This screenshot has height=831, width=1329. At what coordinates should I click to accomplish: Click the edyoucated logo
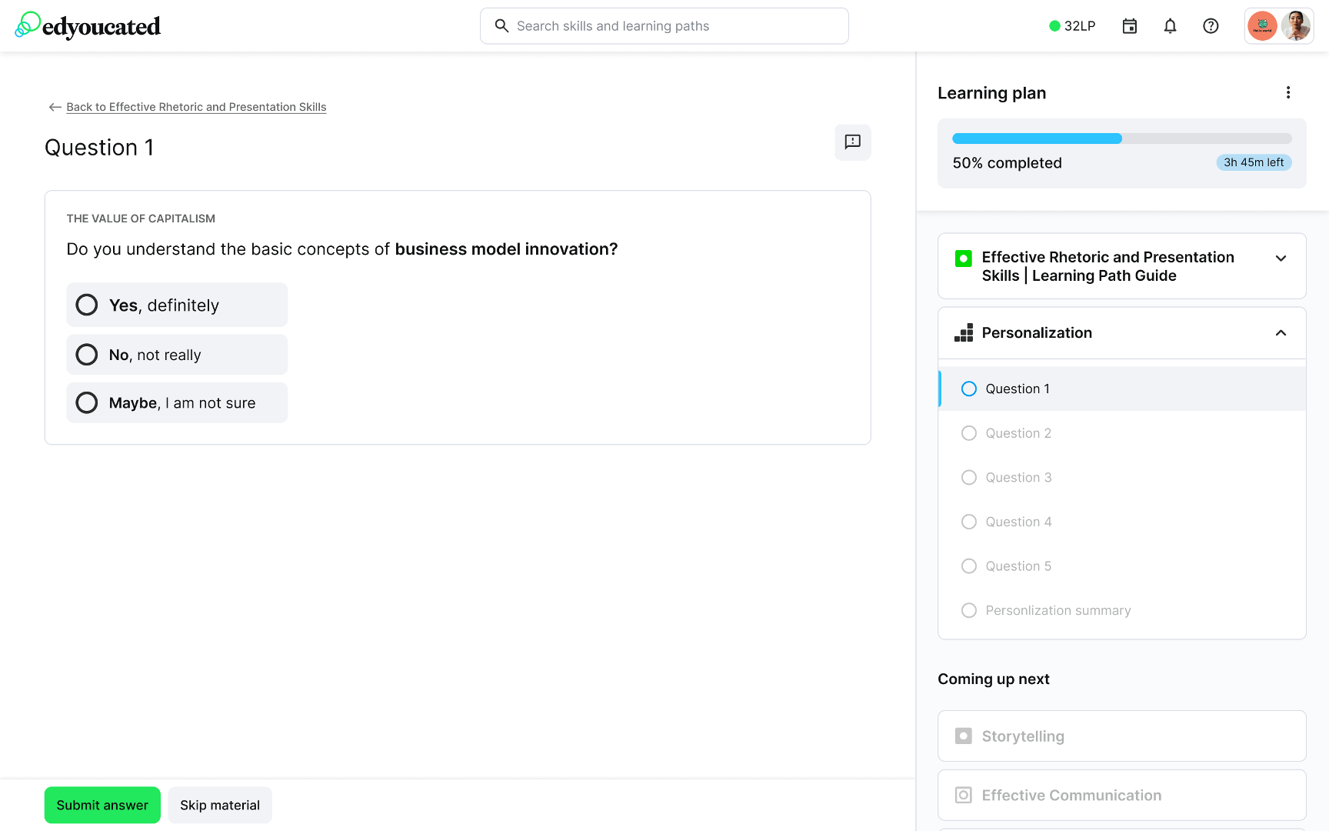pyautogui.click(x=88, y=26)
